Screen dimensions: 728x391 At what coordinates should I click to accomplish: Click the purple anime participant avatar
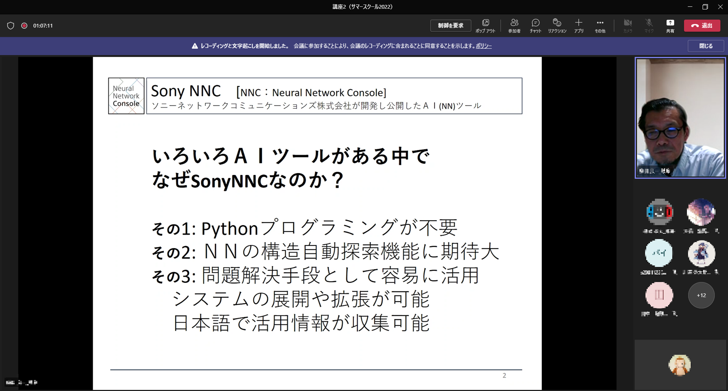point(701,212)
